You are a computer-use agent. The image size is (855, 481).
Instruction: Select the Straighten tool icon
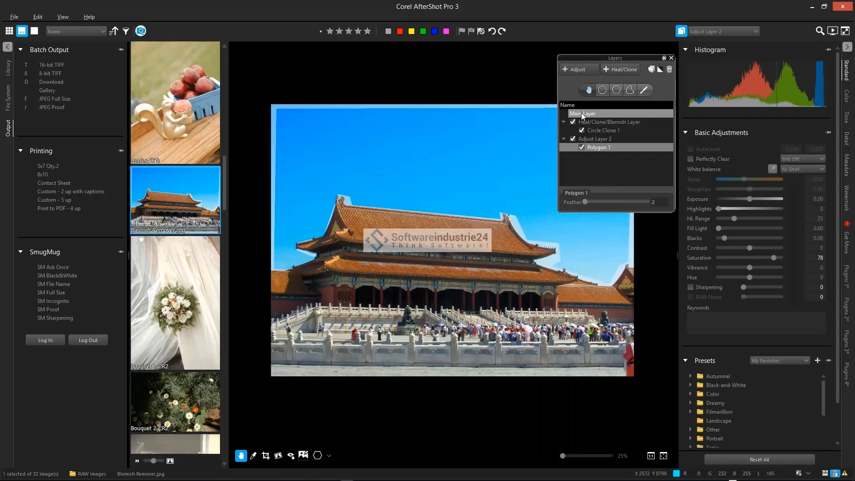[x=278, y=456]
